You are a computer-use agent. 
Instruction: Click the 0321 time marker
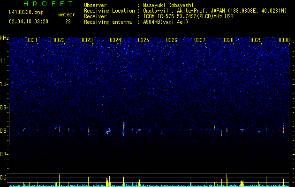pos(31,40)
